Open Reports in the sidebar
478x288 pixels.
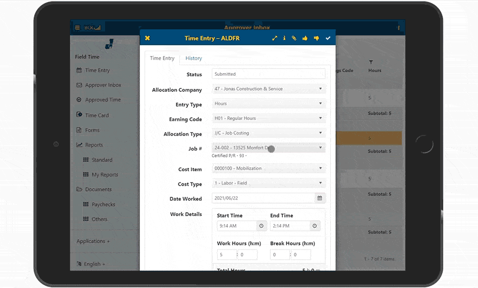point(90,145)
